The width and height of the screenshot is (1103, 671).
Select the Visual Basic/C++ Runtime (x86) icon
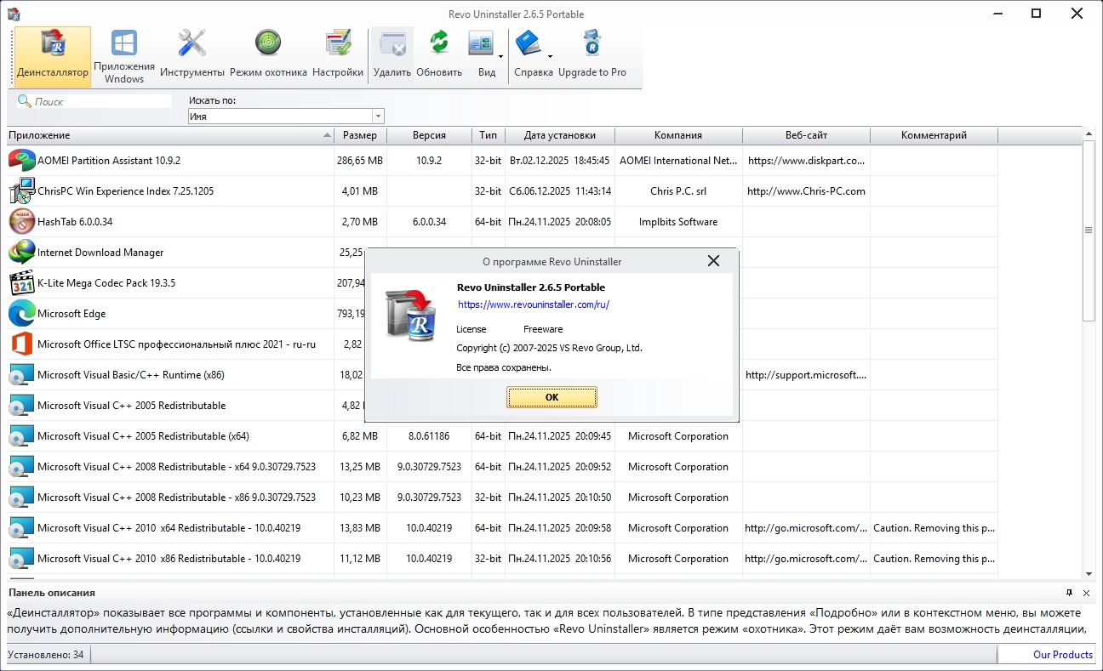(x=21, y=374)
